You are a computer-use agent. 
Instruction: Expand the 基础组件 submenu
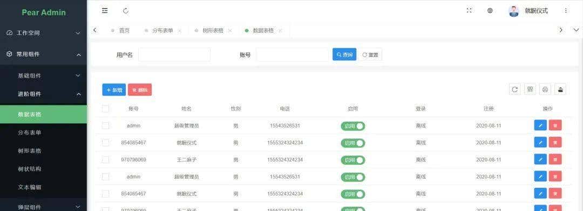coord(44,76)
